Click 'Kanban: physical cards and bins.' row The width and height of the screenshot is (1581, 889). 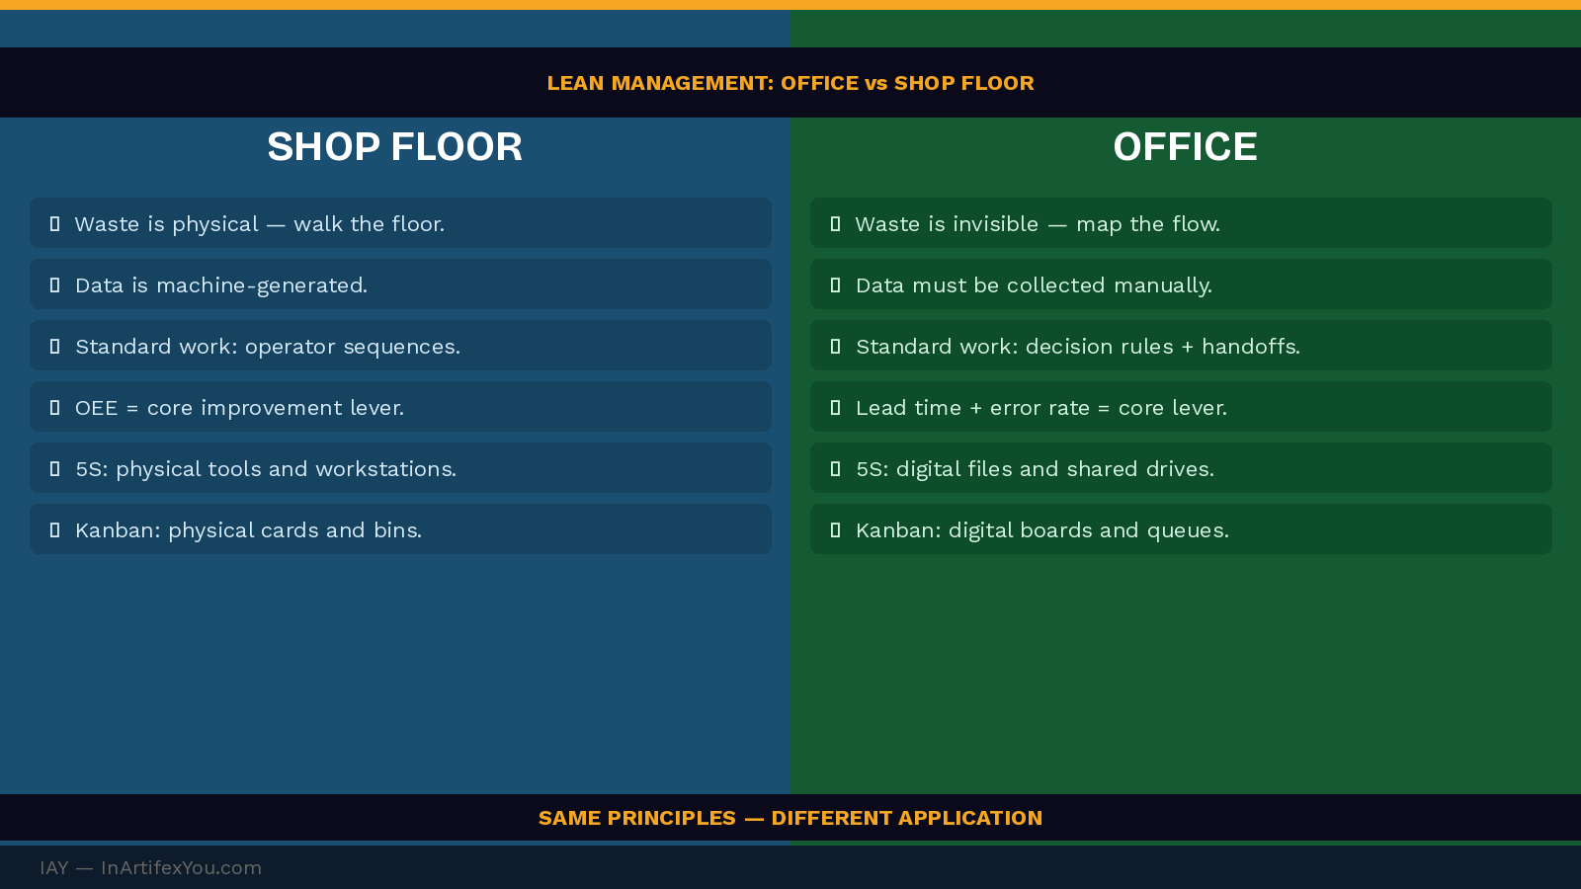[400, 529]
